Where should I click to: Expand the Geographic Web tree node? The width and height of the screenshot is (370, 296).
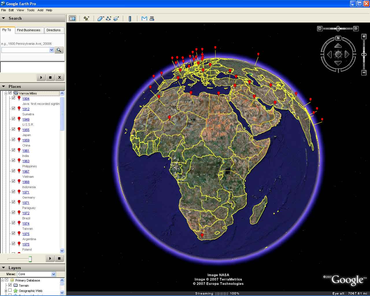tap(6, 291)
